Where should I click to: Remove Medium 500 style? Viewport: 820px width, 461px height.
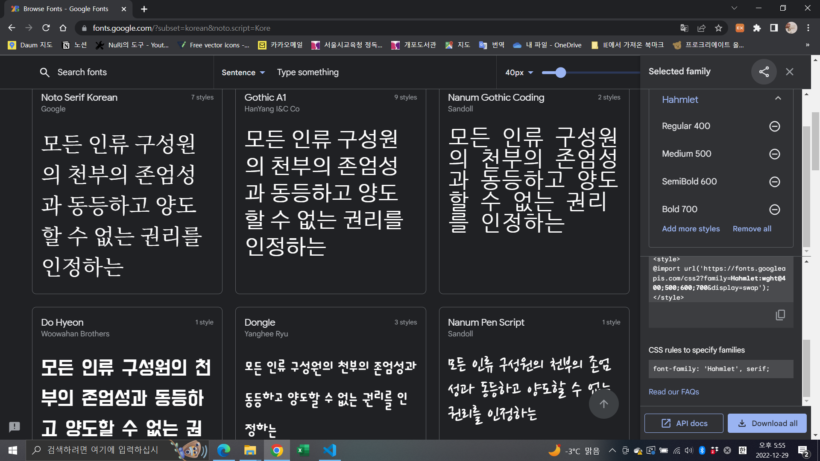[774, 154]
